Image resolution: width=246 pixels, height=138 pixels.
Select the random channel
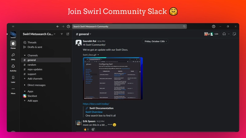point(46,65)
